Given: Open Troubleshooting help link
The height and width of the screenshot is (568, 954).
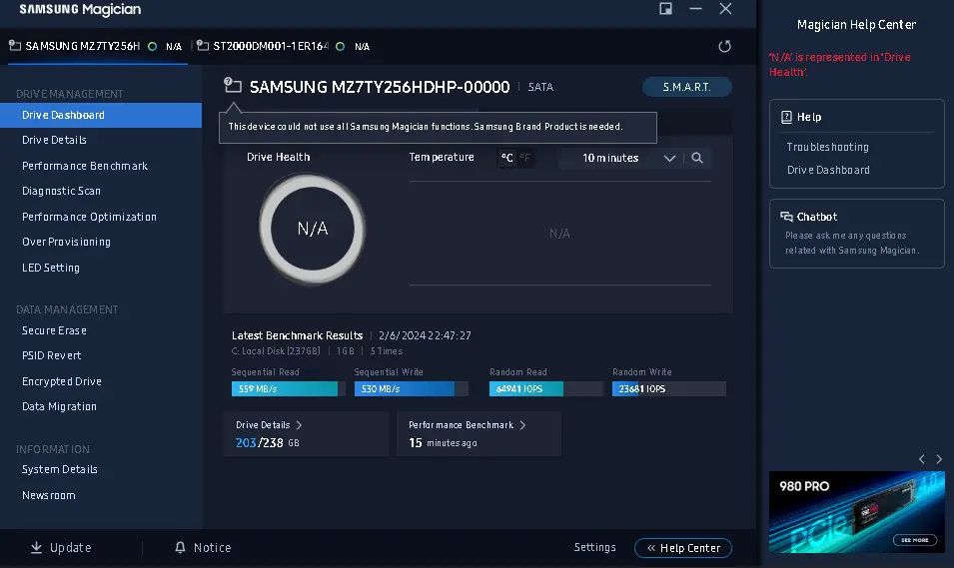Looking at the screenshot, I should pos(827,147).
